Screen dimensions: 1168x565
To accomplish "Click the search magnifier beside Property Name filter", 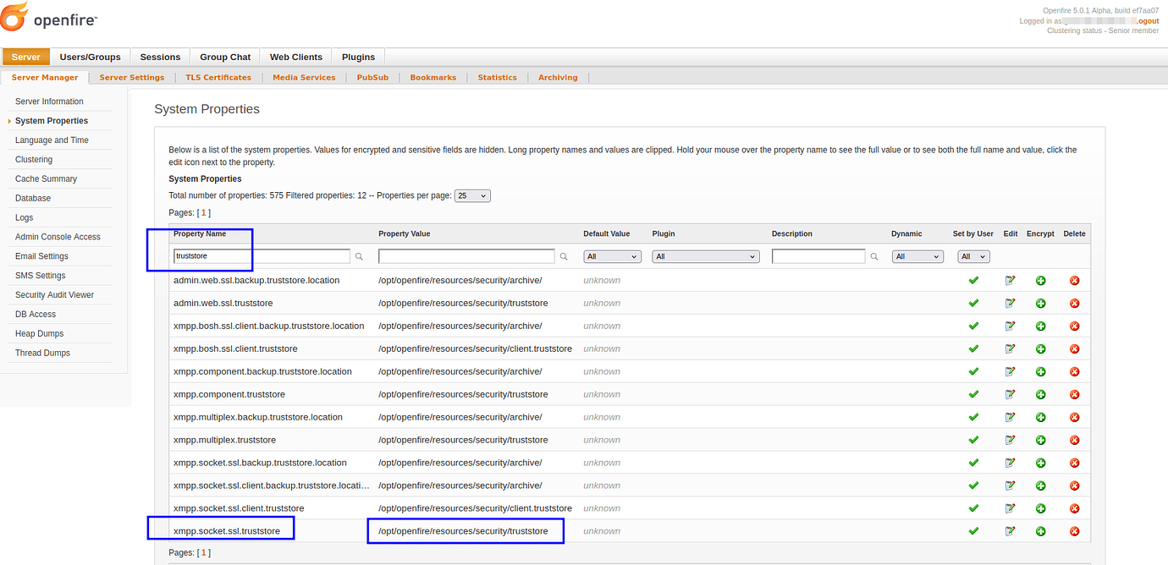I will [x=359, y=256].
